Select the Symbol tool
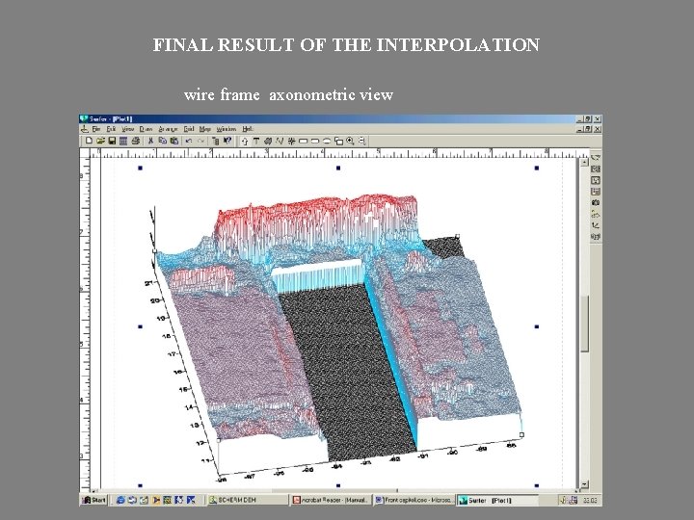 pyautogui.click(x=291, y=141)
